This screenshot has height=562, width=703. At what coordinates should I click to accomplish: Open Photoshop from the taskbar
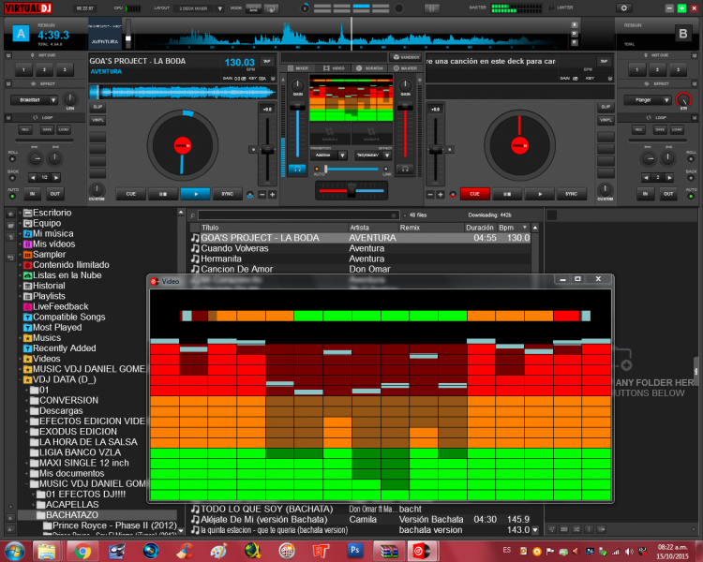coord(356,550)
